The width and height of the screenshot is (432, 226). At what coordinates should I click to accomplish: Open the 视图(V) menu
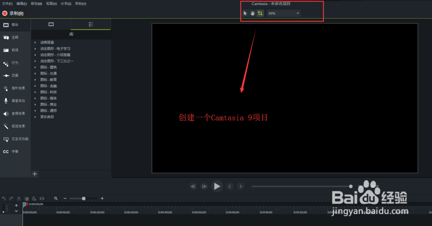(51, 3)
